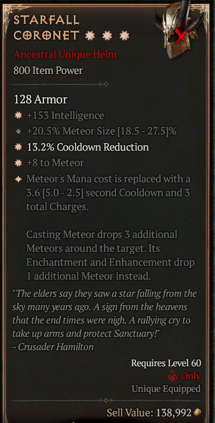Click star icon beside +8 to Meteor
The width and height of the screenshot is (215, 423).
pyautogui.click(x=18, y=163)
